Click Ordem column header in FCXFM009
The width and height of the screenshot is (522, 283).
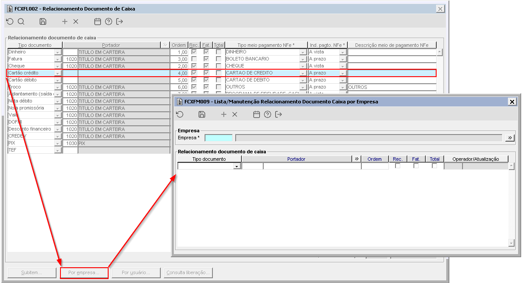tap(374, 159)
